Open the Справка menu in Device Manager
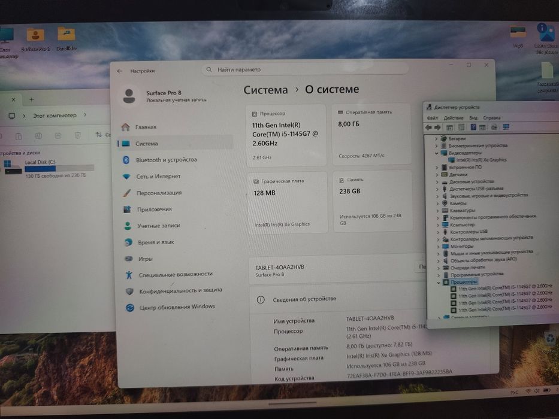Image resolution: width=559 pixels, height=419 pixels. click(492, 118)
